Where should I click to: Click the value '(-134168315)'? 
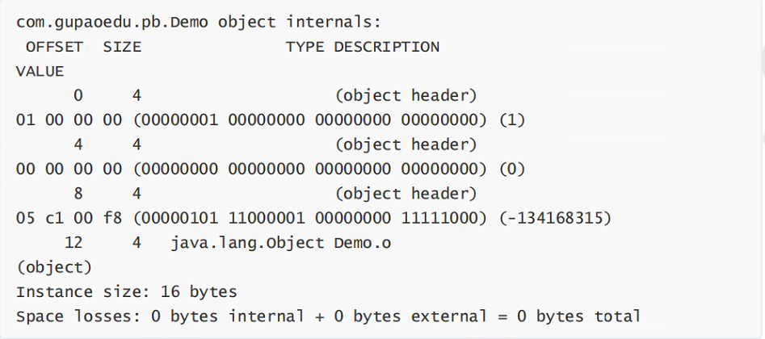tap(555, 218)
